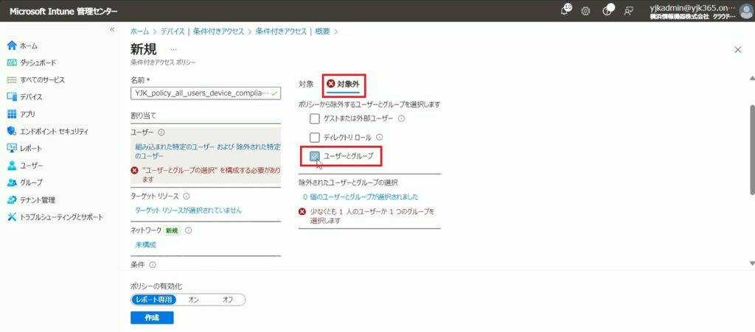The width and height of the screenshot is (755, 332).
Task: Click the すべてのサービス list icon
Action: pos(12,80)
